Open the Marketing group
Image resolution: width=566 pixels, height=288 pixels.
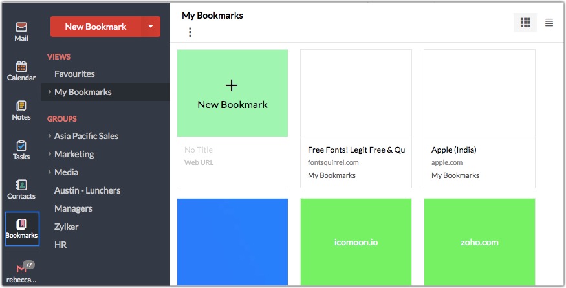pos(74,154)
